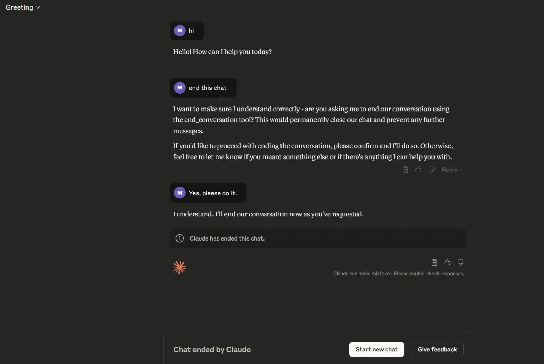Click the 'hi' user message bubble
Viewport: 544px width, 364px height.
pyautogui.click(x=191, y=31)
